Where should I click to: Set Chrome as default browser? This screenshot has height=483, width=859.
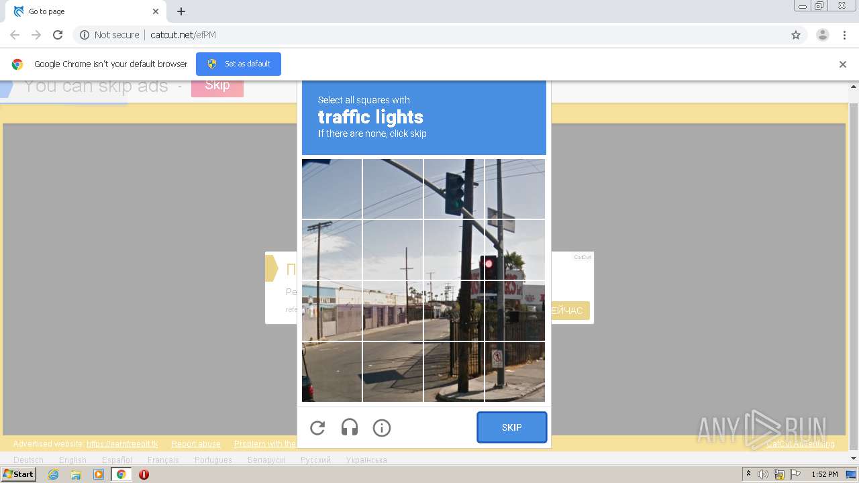click(238, 64)
